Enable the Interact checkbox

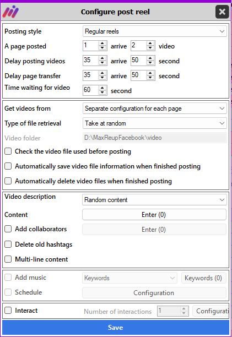tap(8, 311)
